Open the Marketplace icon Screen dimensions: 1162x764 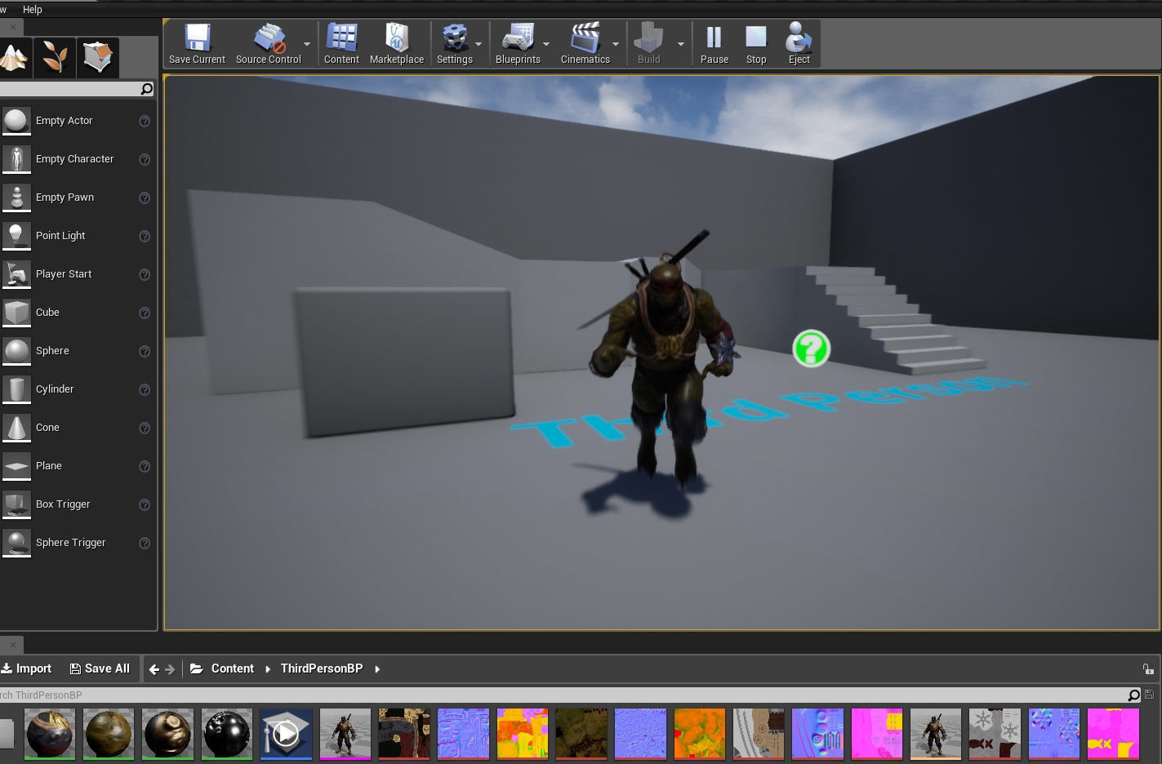click(x=397, y=43)
